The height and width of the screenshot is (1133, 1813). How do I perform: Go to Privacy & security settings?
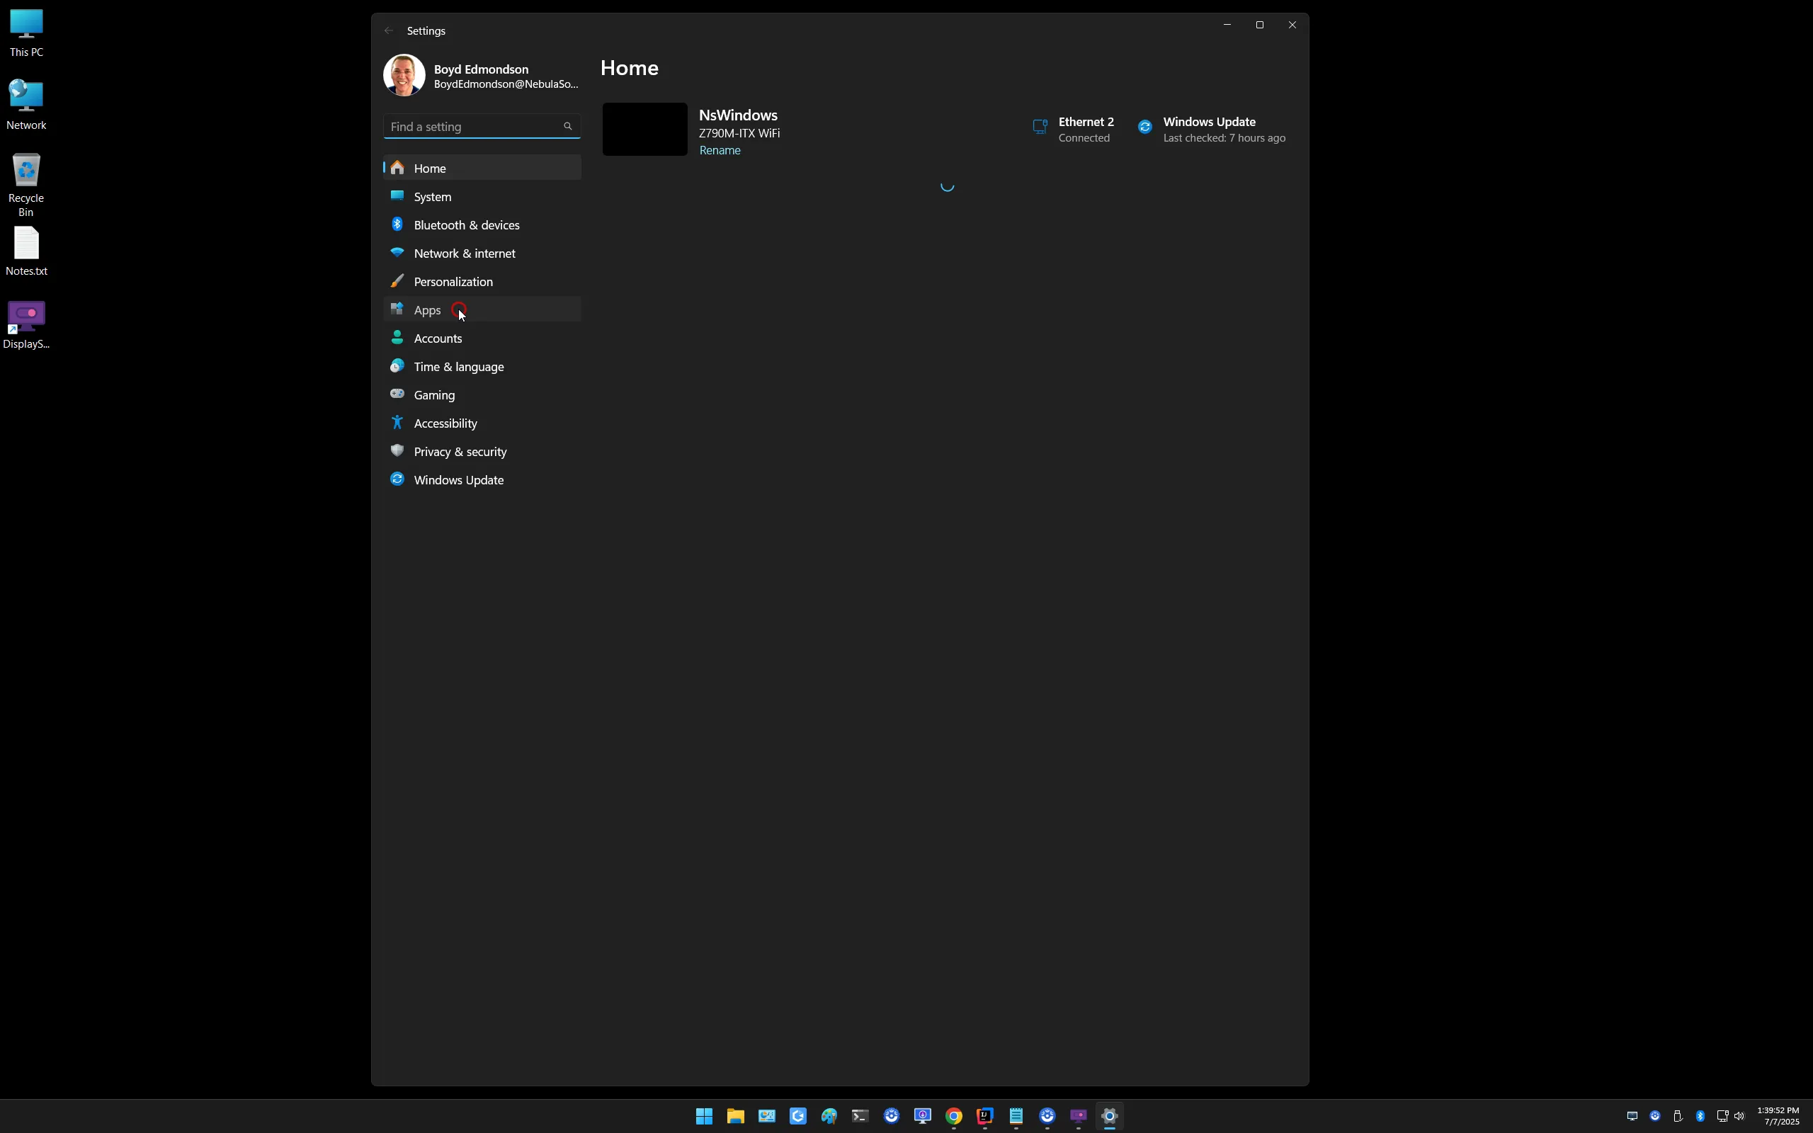482,452
